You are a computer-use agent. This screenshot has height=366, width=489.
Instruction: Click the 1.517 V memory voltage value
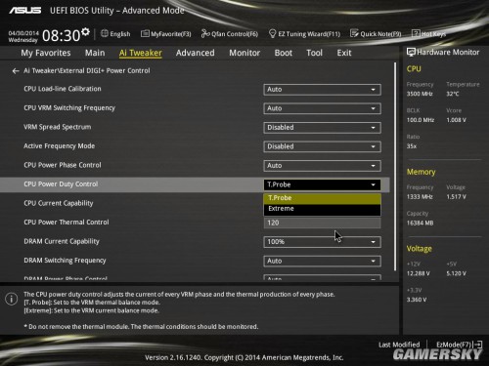456,197
